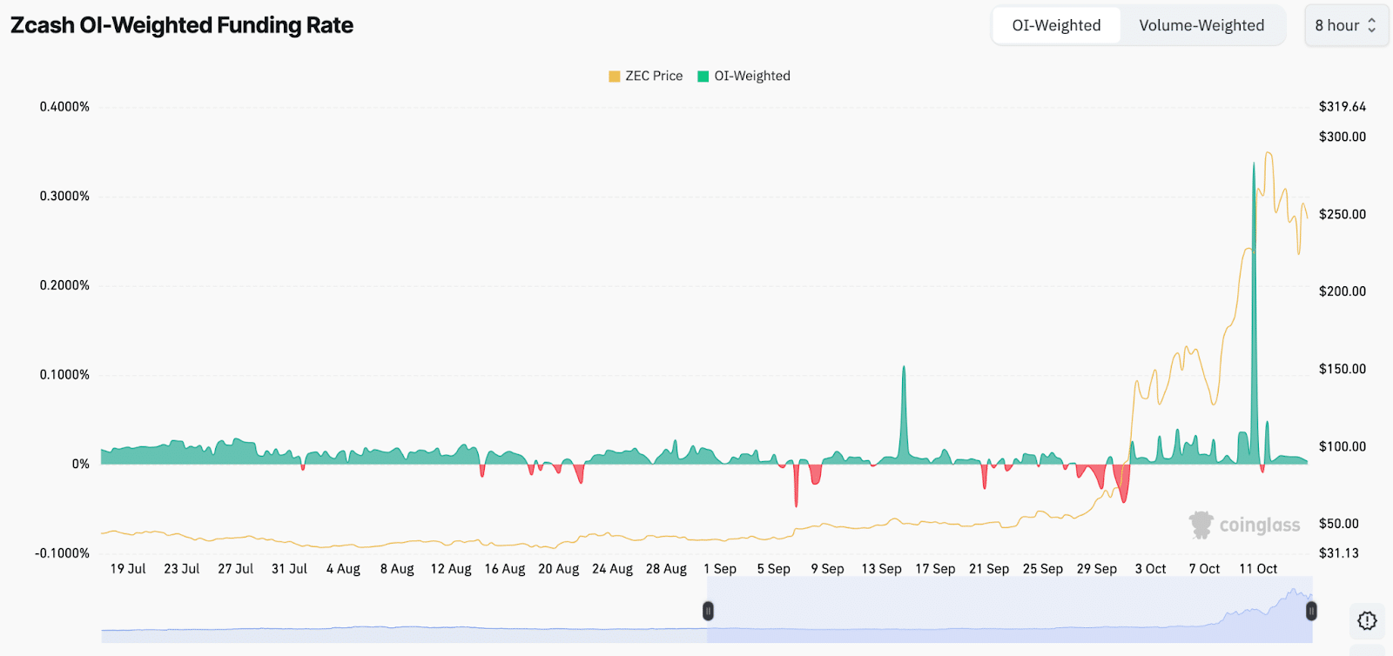Screen dimensions: 1393x656
Task: Click the 29 Sep date label
Action: [x=1097, y=569]
